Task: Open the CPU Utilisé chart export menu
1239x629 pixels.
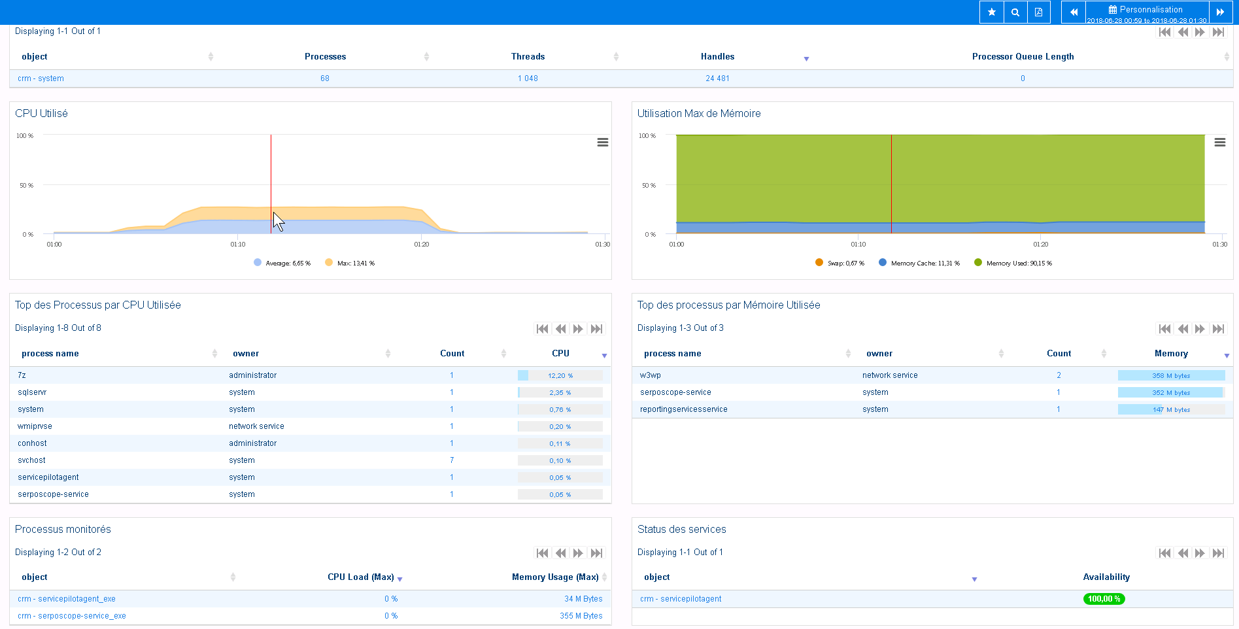Action: coord(602,142)
